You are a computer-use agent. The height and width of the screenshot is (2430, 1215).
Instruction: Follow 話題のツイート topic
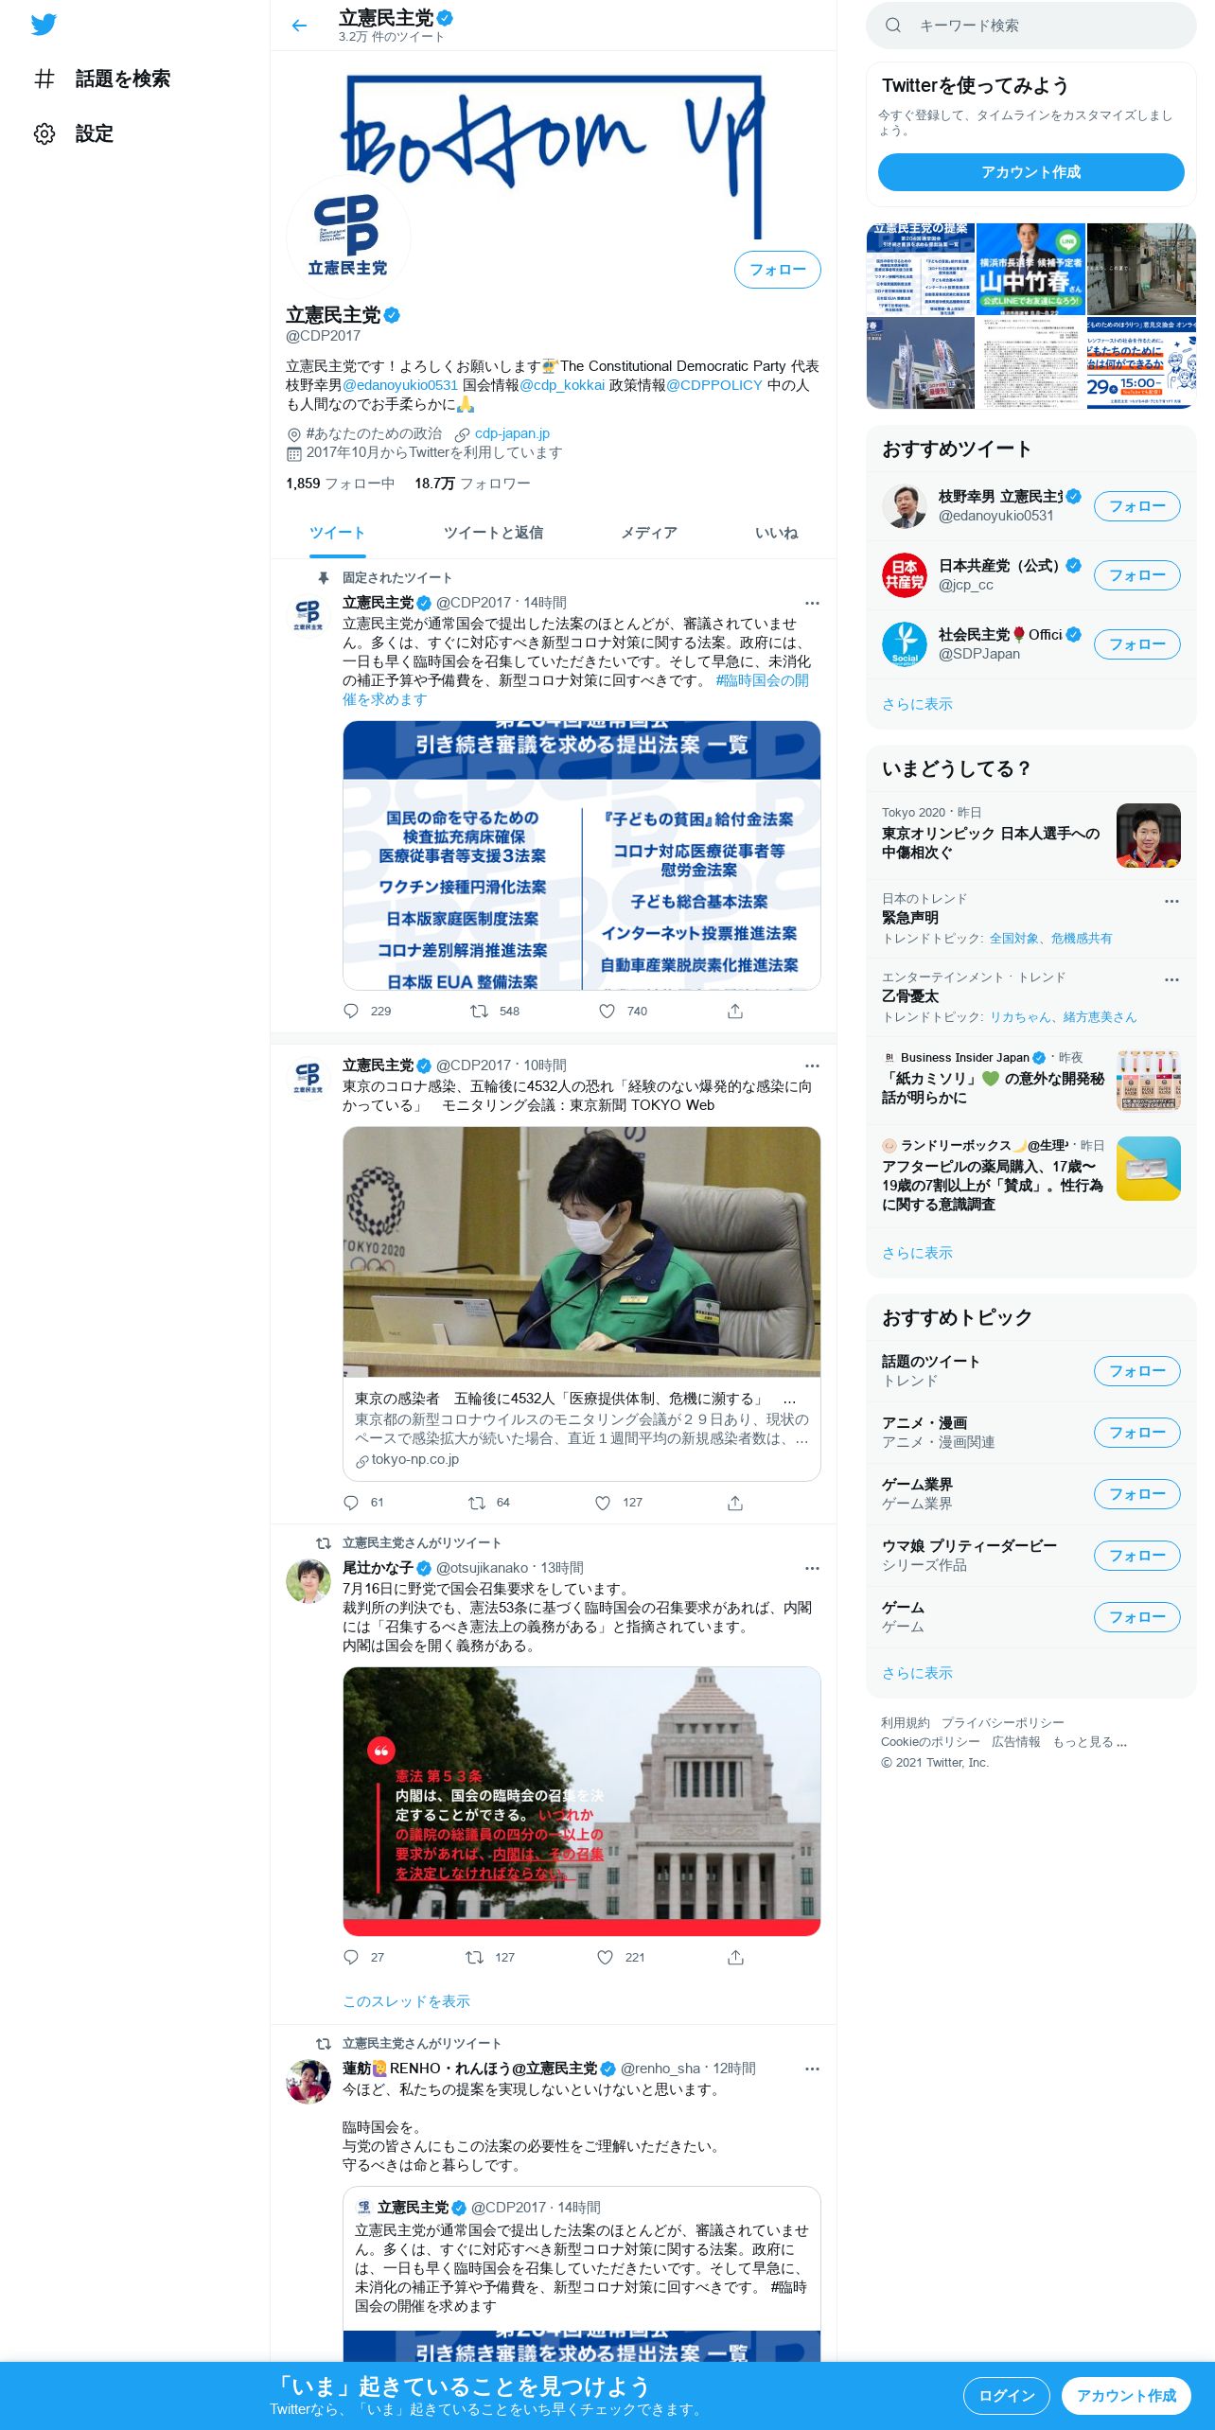pos(1136,1371)
